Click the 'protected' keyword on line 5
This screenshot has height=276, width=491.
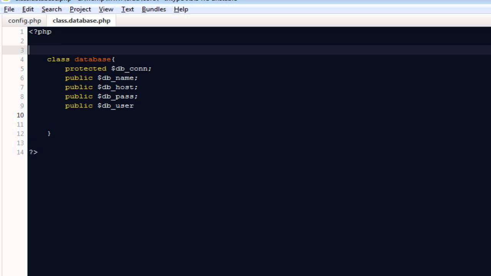coord(86,69)
